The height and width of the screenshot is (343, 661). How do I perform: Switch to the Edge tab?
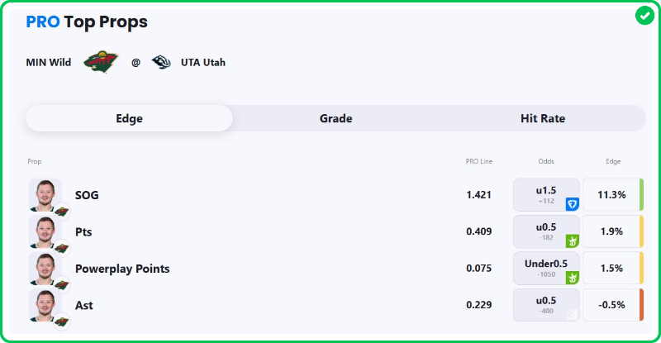(x=129, y=118)
